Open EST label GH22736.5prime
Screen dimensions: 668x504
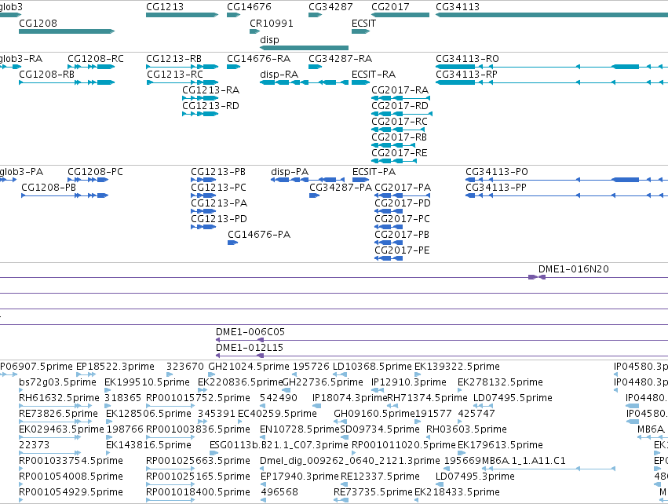323,382
